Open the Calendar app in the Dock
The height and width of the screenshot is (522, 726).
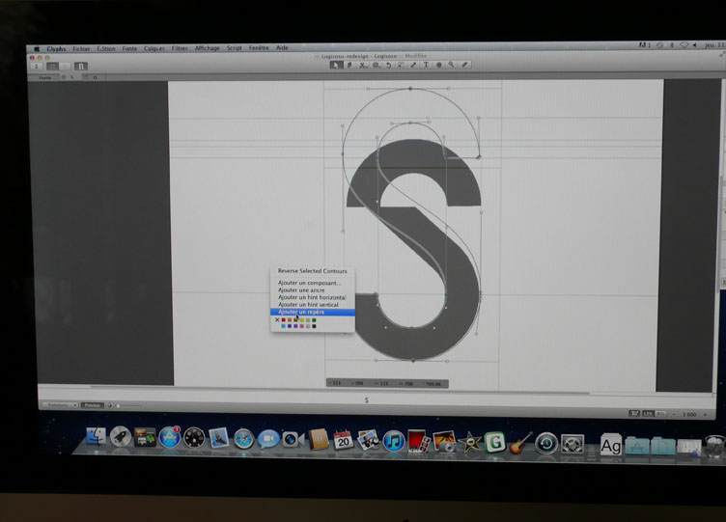click(x=343, y=440)
